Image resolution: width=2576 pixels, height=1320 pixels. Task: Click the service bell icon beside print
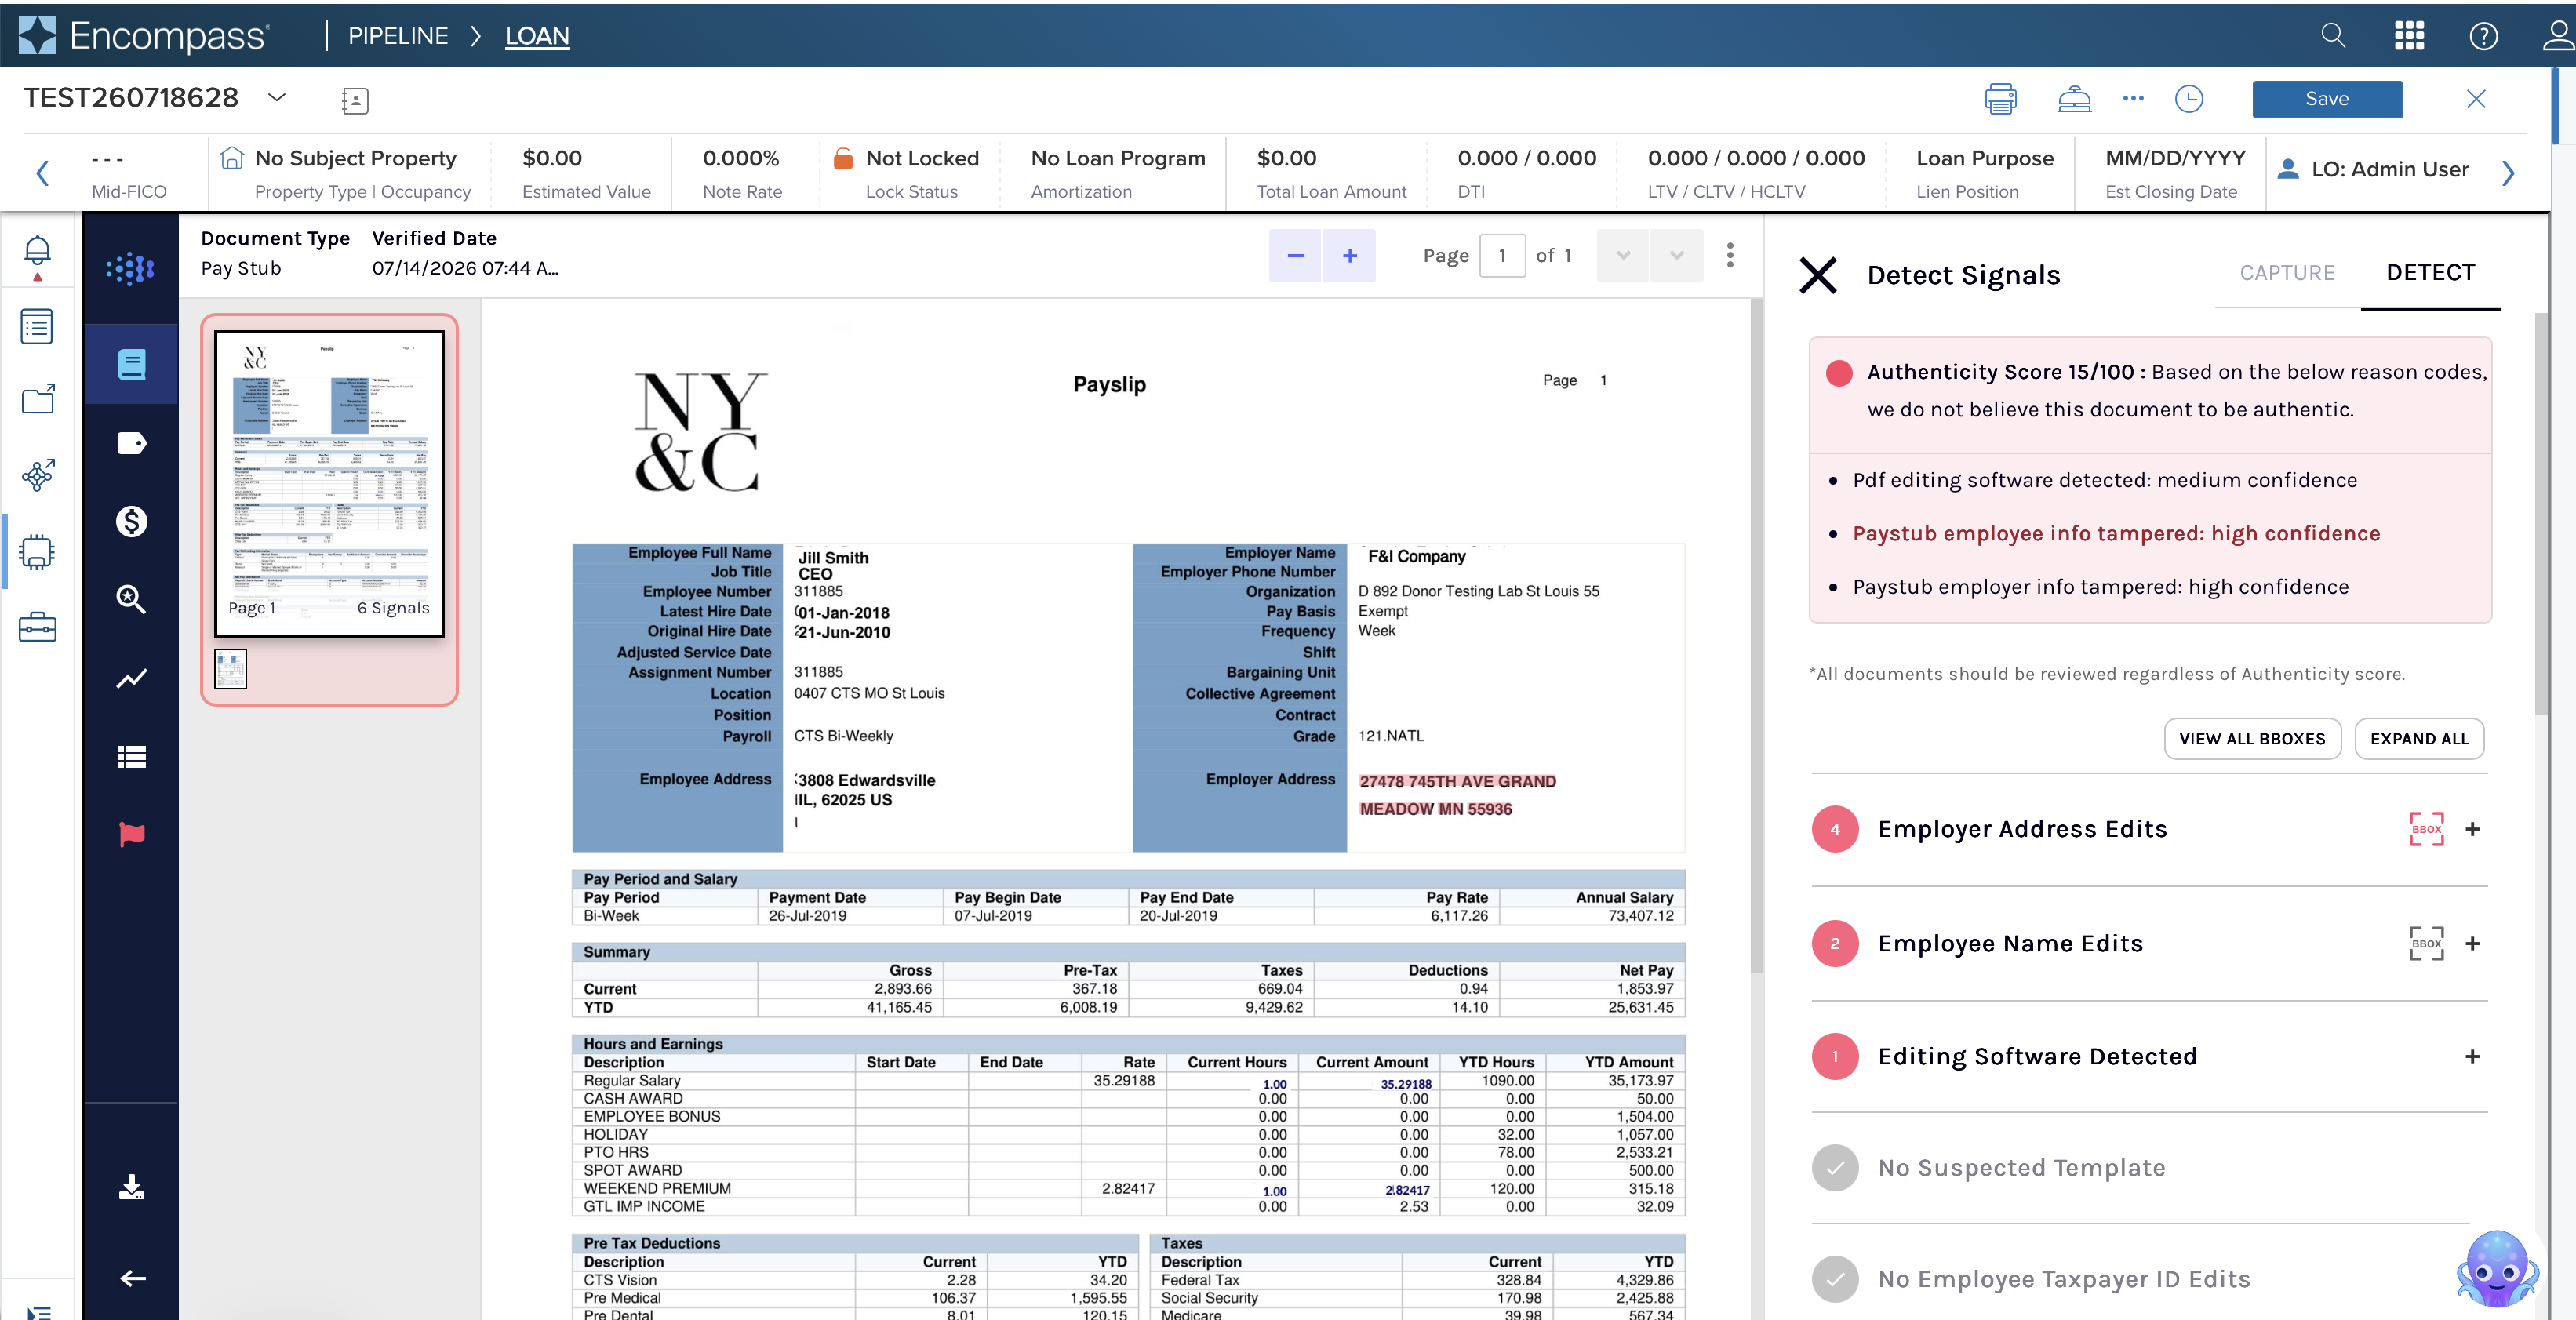click(2074, 99)
